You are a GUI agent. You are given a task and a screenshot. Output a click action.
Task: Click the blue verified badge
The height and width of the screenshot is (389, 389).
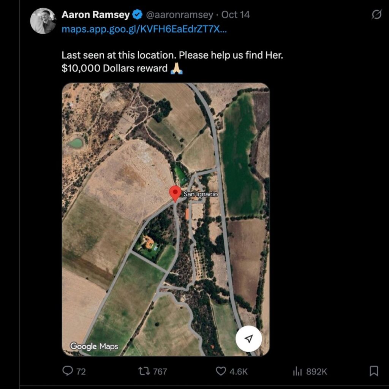point(137,15)
